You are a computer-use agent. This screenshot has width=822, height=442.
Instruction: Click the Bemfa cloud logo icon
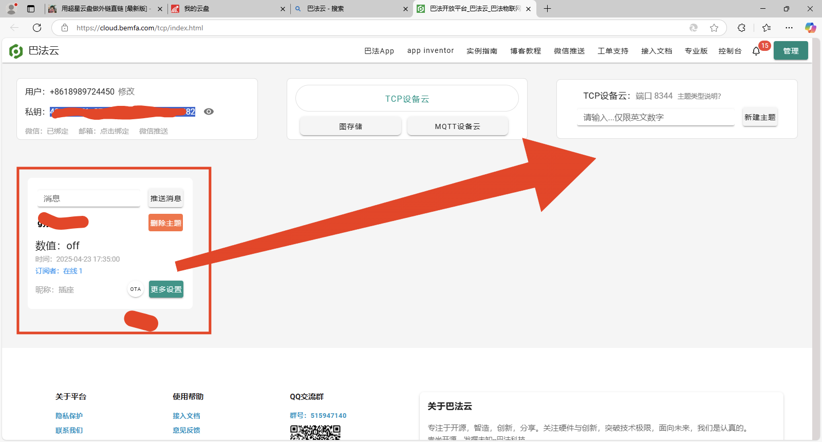click(16, 51)
